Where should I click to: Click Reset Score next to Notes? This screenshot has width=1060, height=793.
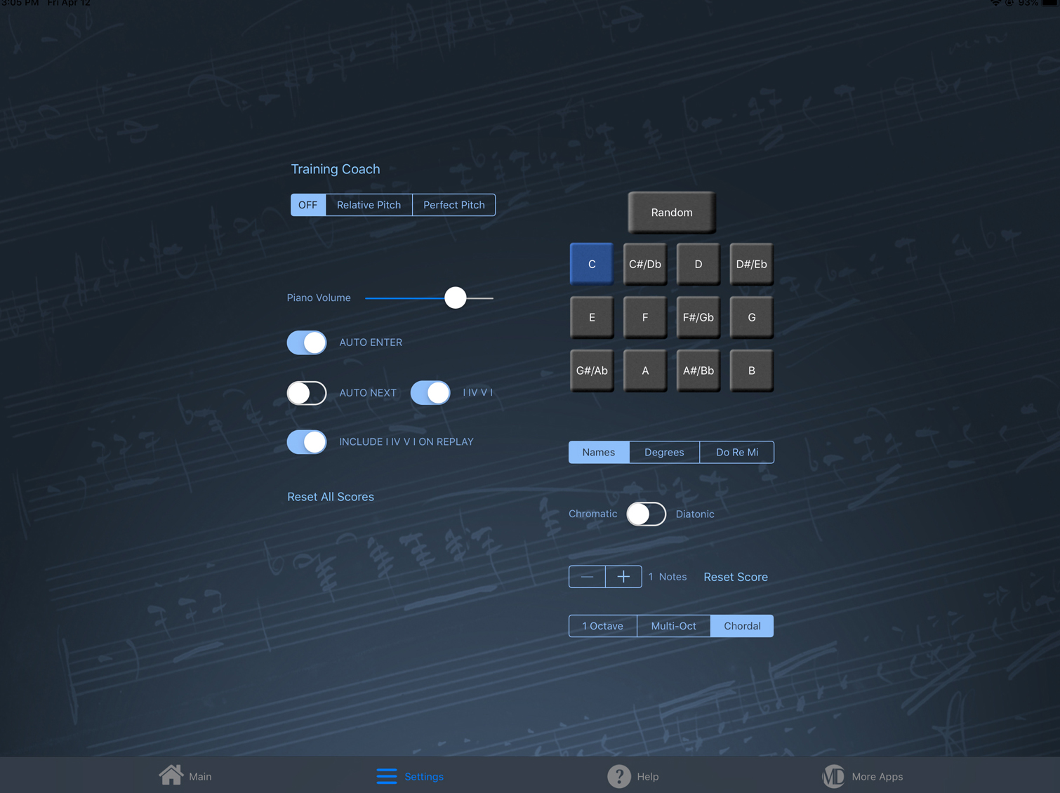pos(735,577)
